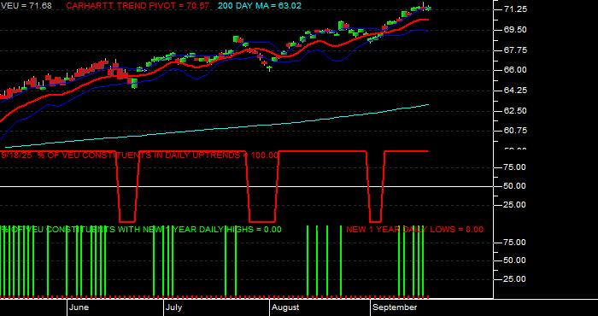Select the June marker on the time axis
This screenshot has height=316, width=598.
[79, 307]
